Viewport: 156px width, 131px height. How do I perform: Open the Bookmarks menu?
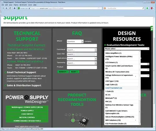23,5
